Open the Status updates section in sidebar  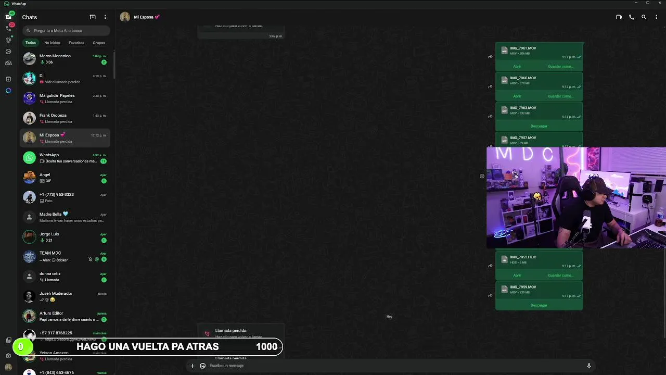pos(8,40)
